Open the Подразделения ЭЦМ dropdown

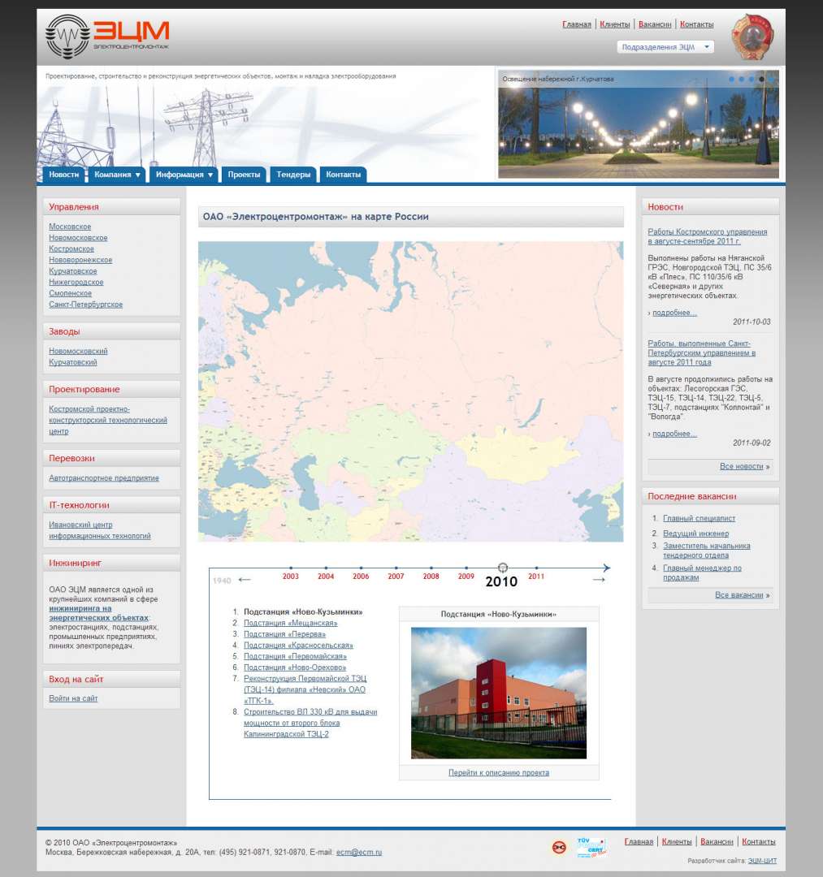click(665, 47)
